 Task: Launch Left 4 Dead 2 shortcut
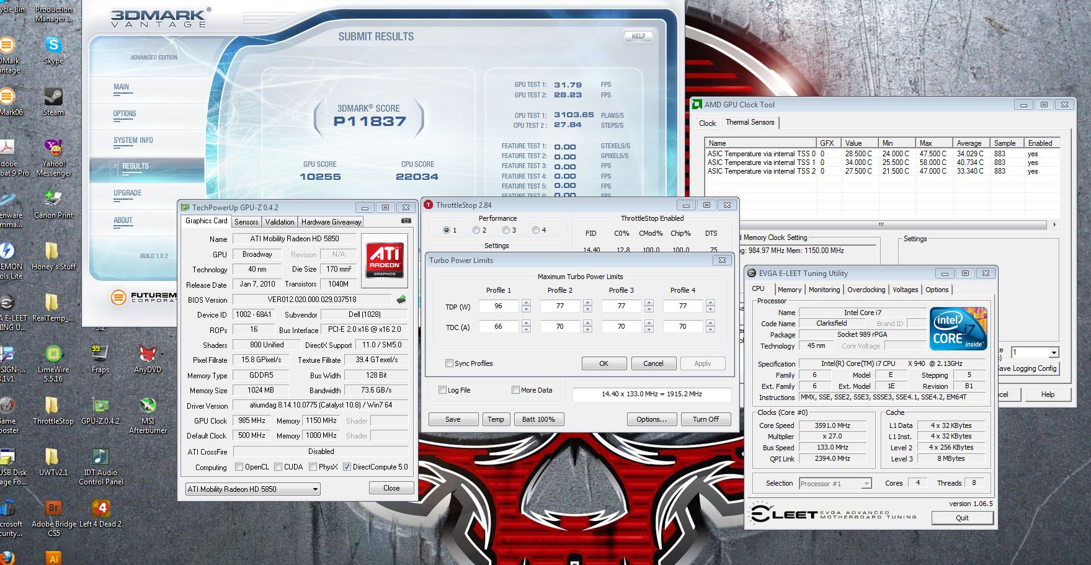point(100,509)
